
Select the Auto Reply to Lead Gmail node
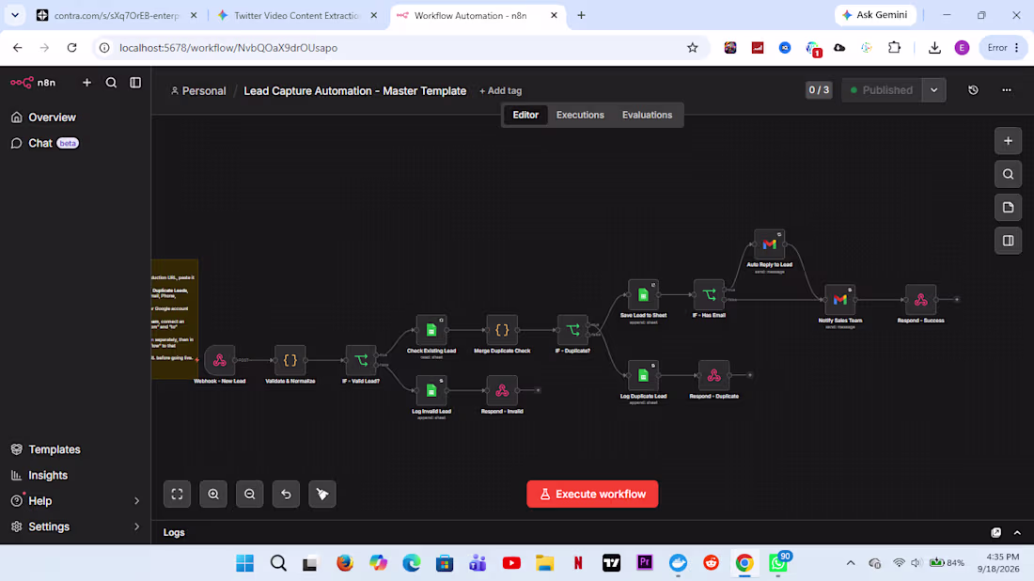[770, 244]
